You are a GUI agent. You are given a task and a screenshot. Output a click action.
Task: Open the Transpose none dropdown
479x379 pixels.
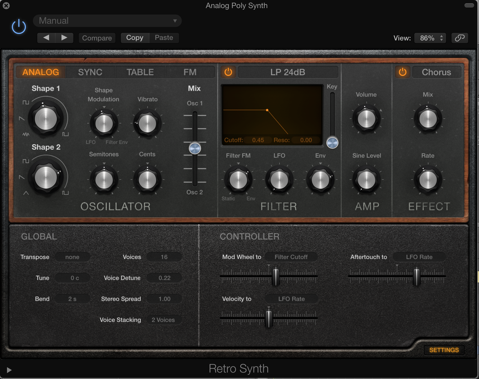[x=72, y=257]
